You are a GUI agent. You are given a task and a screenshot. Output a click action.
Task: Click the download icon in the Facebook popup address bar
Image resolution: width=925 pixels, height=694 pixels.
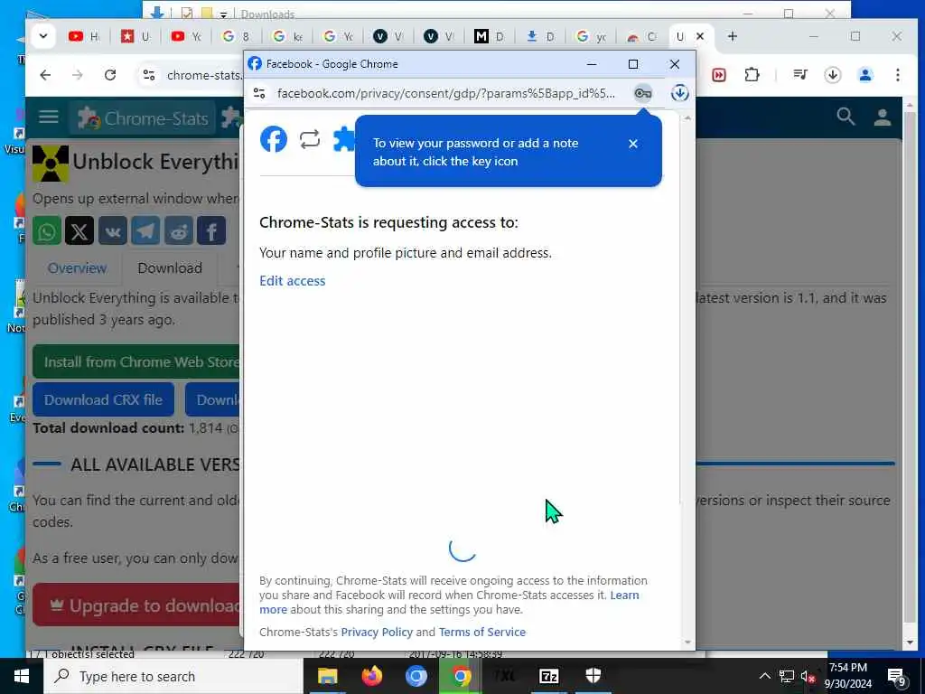click(x=679, y=93)
